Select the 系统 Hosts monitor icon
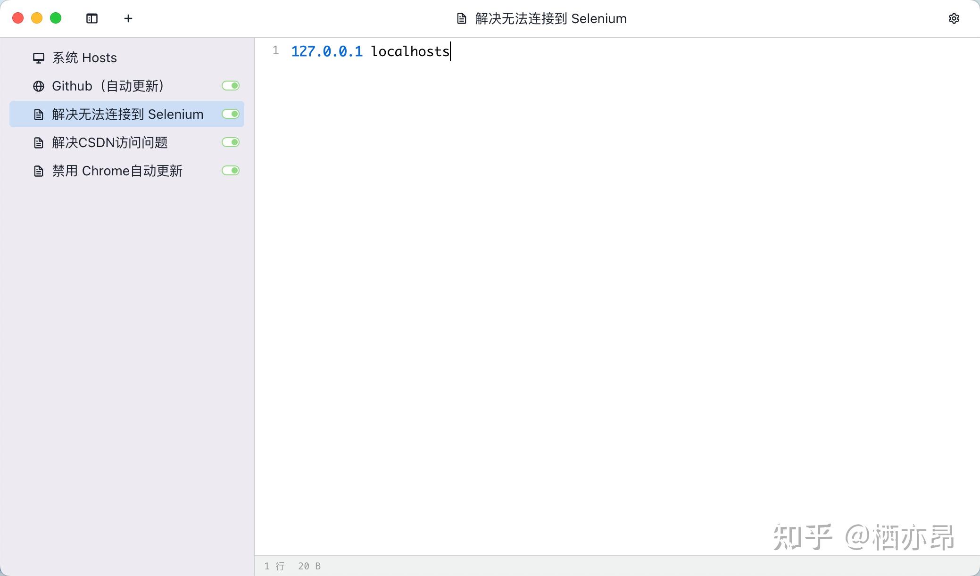The width and height of the screenshot is (980, 576). pyautogui.click(x=39, y=58)
